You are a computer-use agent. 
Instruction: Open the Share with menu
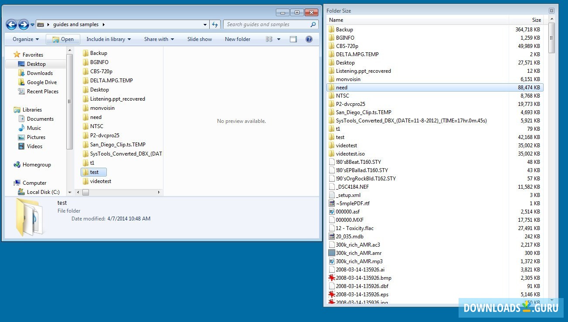[158, 39]
